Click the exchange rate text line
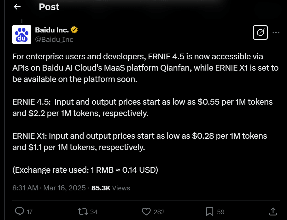This screenshot has width=287, height=220. point(85,170)
